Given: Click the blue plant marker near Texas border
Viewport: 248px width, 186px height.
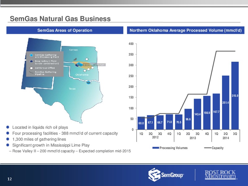Looking at the screenshot, I should coord(88,82).
